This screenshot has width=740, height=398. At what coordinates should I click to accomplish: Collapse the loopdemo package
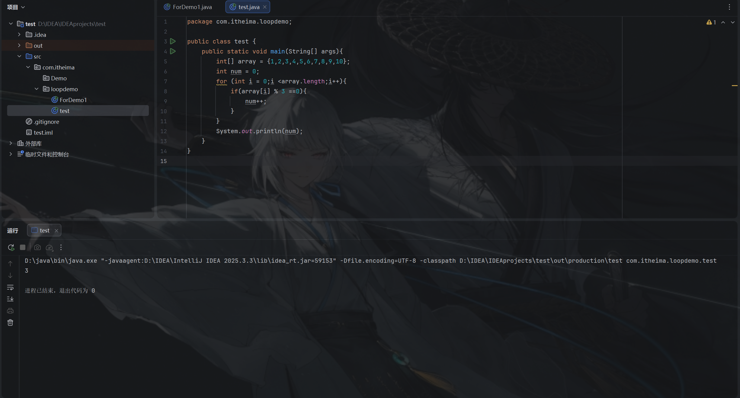click(37, 89)
